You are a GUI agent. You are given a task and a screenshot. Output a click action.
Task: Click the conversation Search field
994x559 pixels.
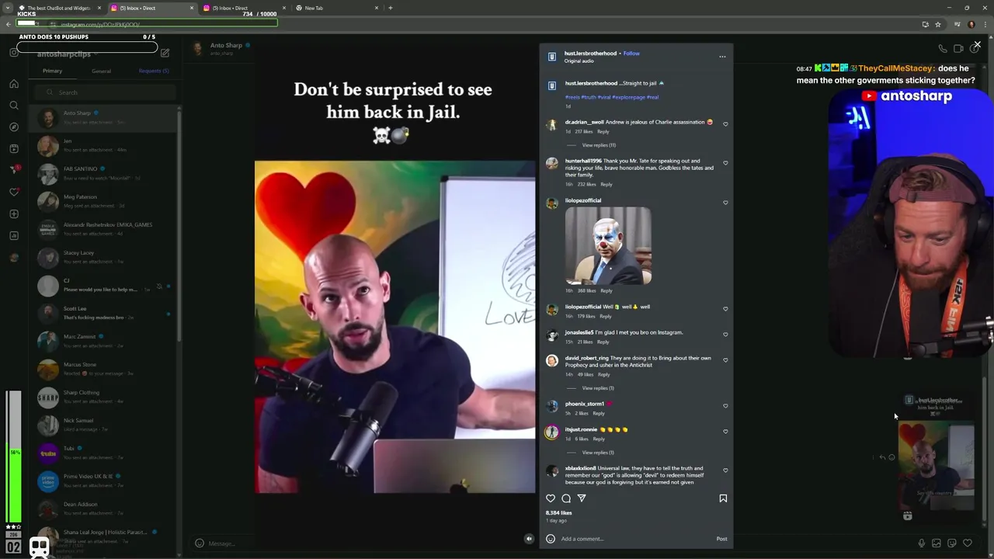106,92
